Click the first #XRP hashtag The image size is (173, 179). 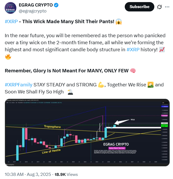point(11,22)
